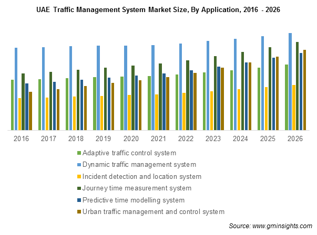Click the blue Dynamic traffic bar for 2026
The height and width of the screenshot is (235, 317).
click(x=290, y=81)
